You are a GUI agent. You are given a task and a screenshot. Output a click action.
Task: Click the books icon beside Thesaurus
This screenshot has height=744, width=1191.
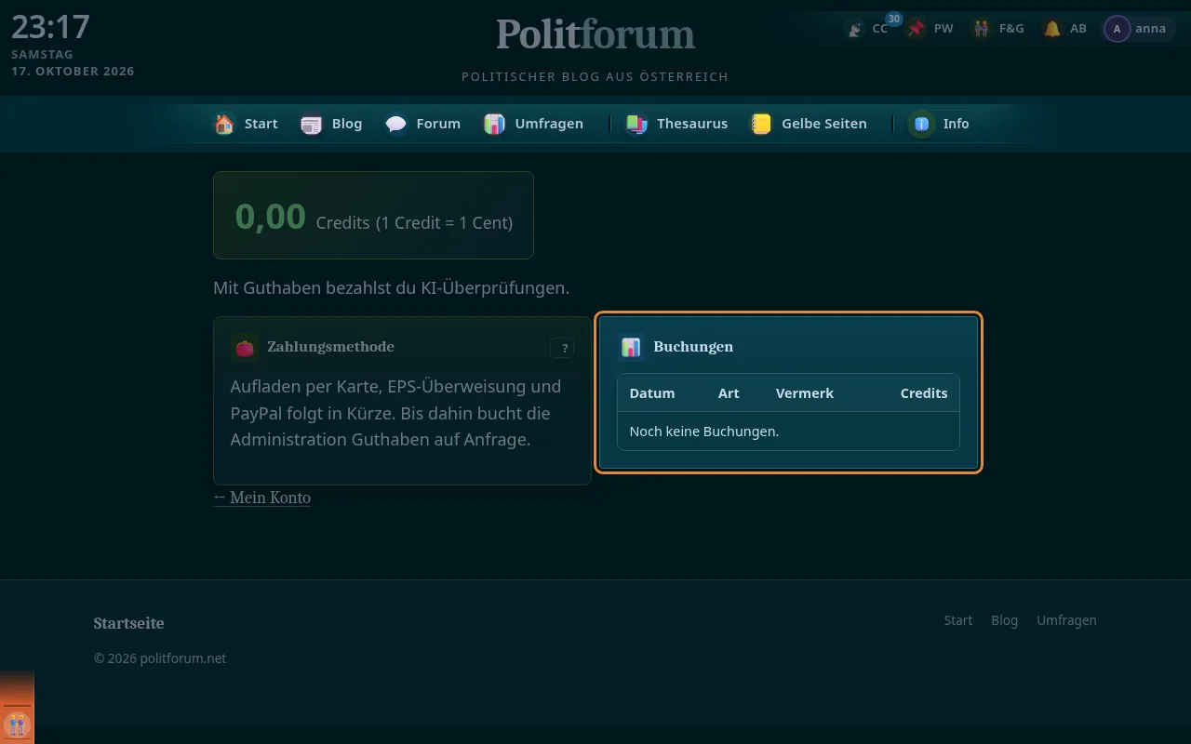[x=636, y=124]
